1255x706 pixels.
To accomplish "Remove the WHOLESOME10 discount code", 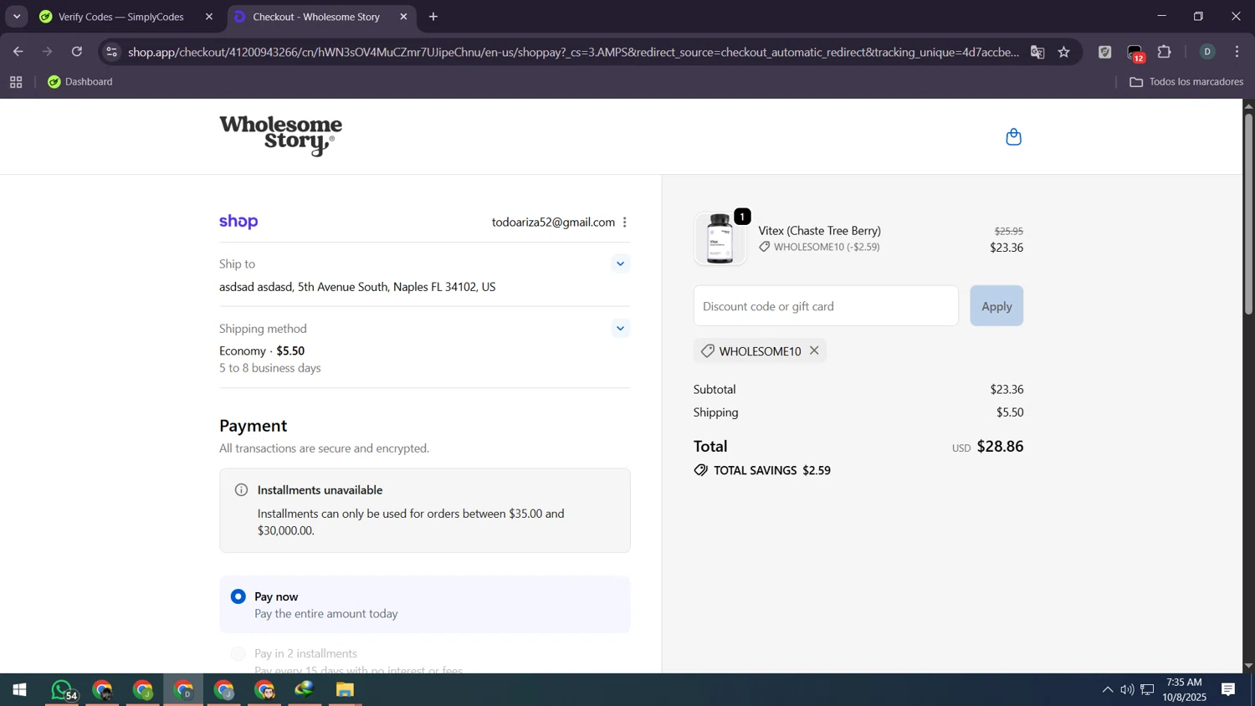I will tap(814, 350).
